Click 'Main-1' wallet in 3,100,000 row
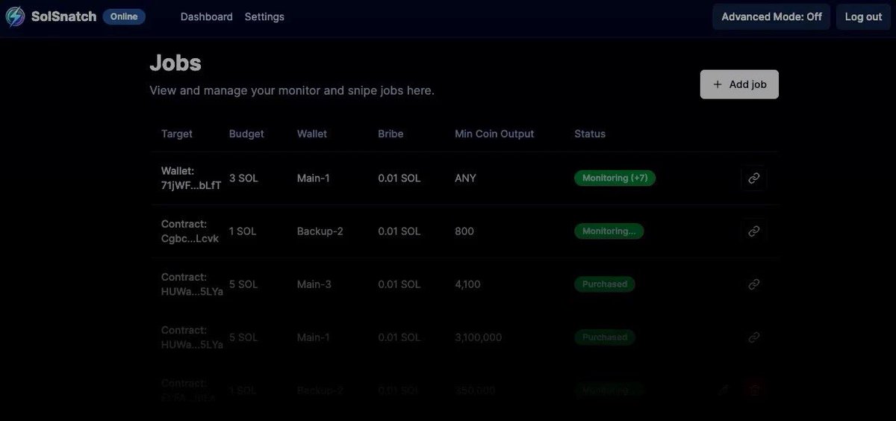This screenshot has height=421, width=896. tap(313, 337)
